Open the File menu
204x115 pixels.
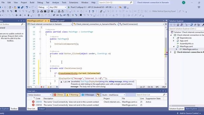click(3, 3)
